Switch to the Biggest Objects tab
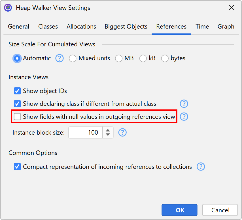The image size is (242, 220). [126, 27]
